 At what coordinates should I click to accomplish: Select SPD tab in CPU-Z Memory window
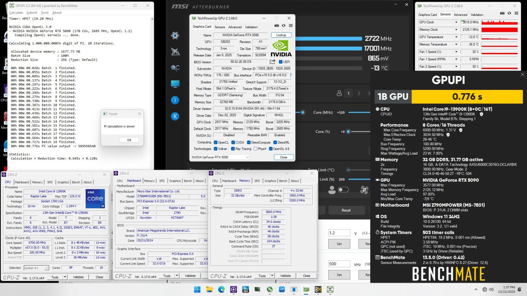[x=257, y=181]
